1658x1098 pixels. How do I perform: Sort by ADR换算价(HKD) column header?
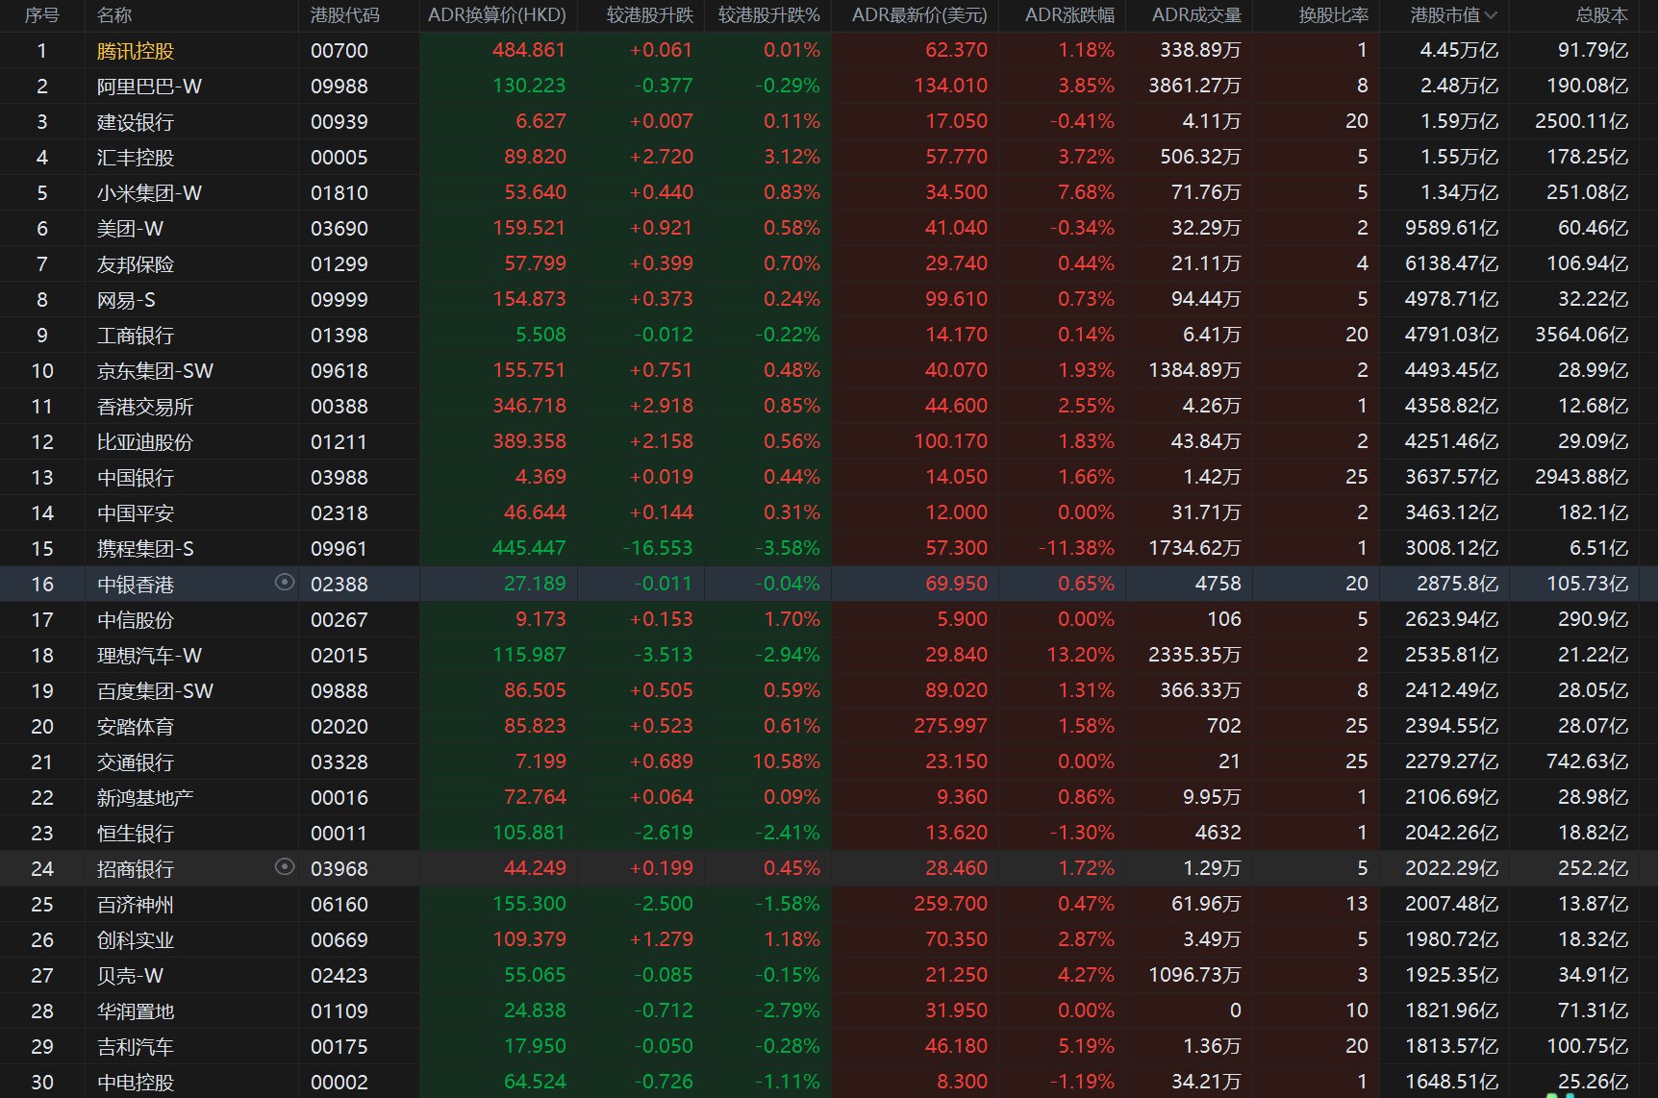click(497, 15)
